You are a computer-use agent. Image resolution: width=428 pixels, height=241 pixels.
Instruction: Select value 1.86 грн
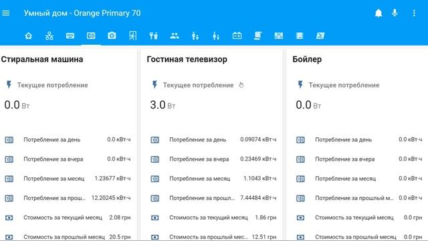tap(265, 218)
